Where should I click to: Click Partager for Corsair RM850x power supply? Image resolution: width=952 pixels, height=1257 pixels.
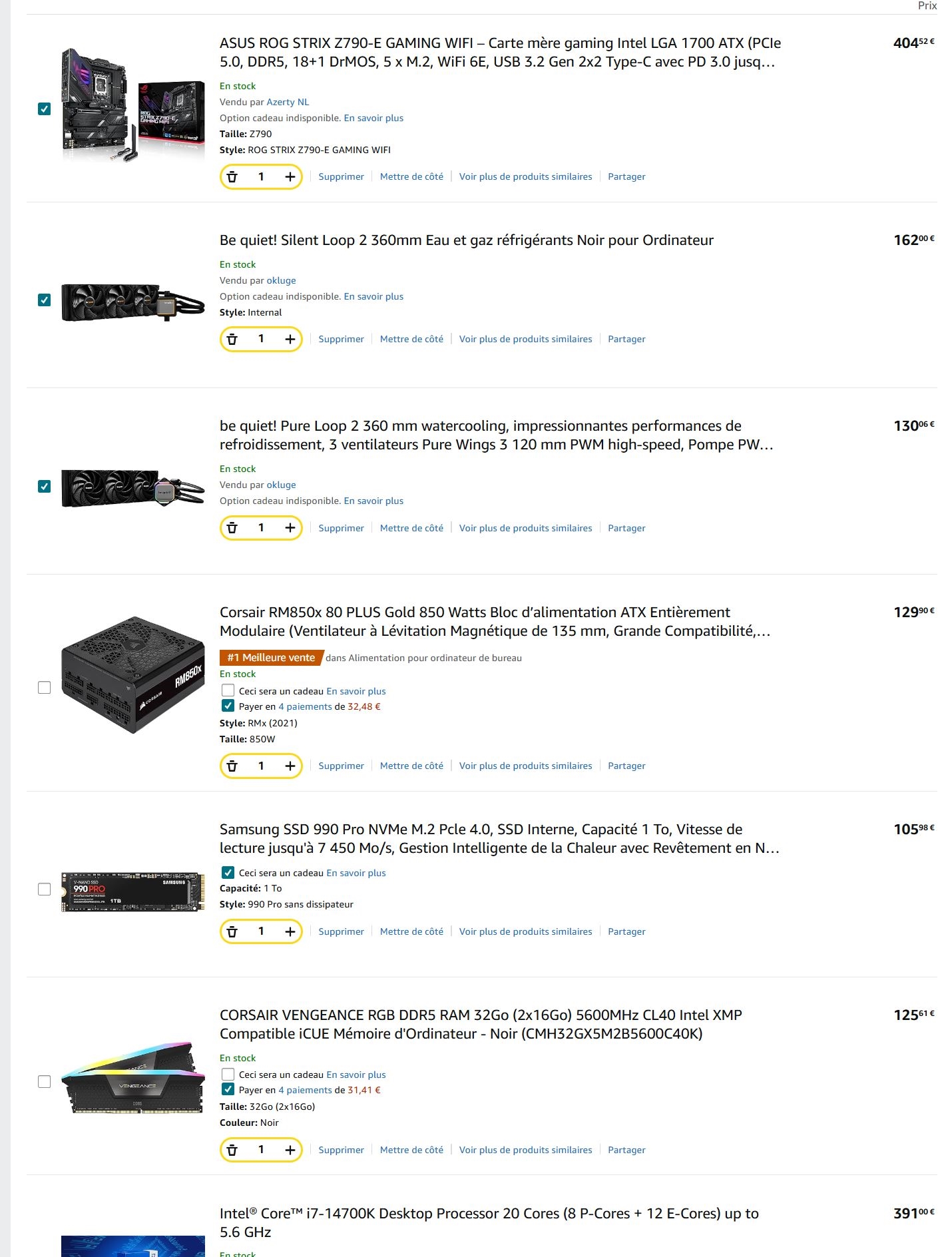(x=626, y=766)
